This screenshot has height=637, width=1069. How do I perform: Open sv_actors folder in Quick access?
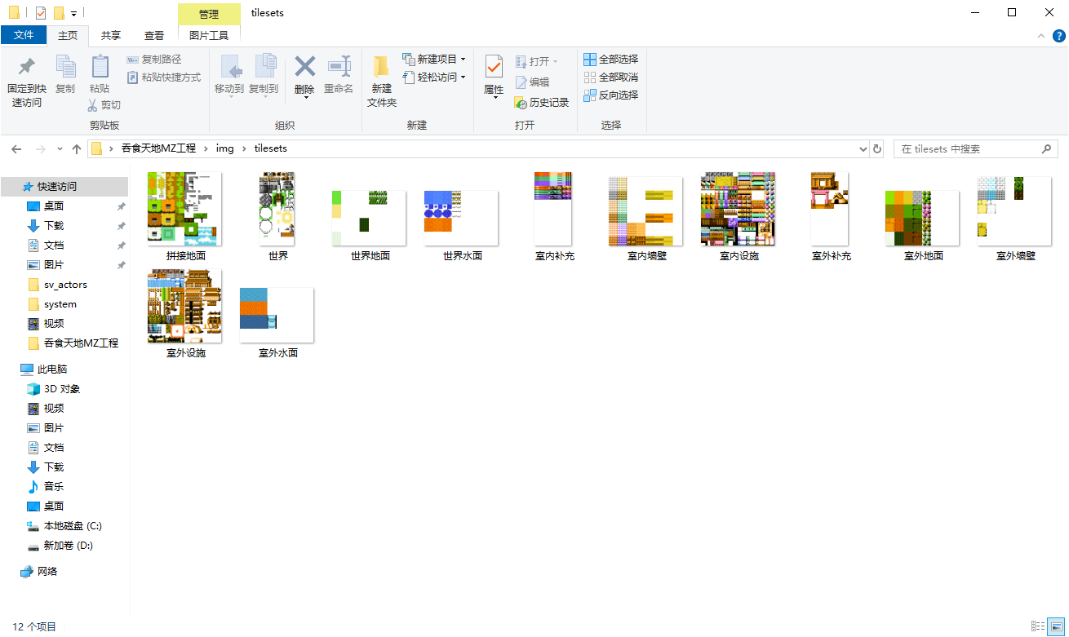click(x=65, y=285)
